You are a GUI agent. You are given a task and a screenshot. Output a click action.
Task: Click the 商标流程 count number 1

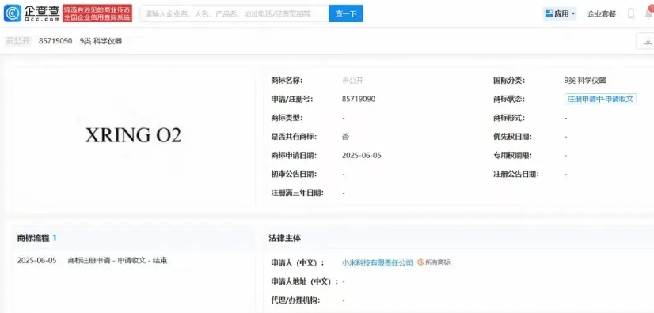54,238
